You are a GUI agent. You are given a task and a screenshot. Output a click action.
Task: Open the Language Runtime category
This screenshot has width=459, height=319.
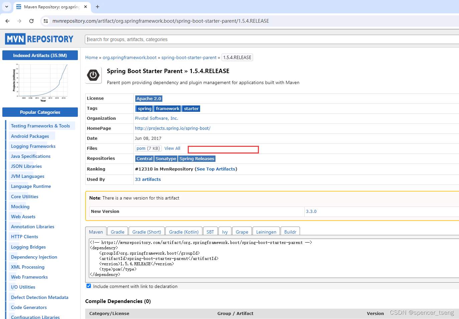click(31, 186)
